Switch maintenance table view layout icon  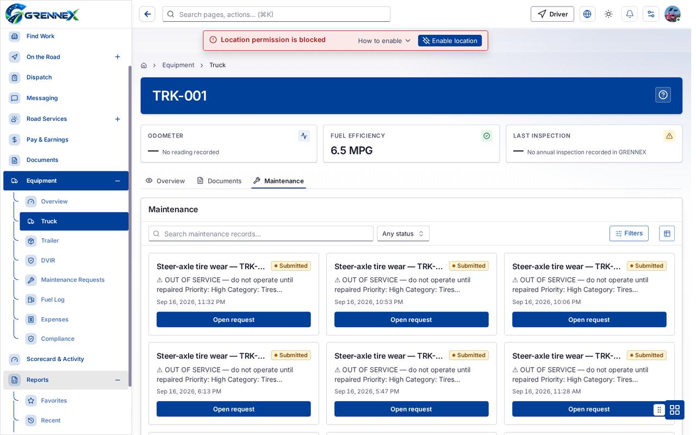[x=667, y=233]
